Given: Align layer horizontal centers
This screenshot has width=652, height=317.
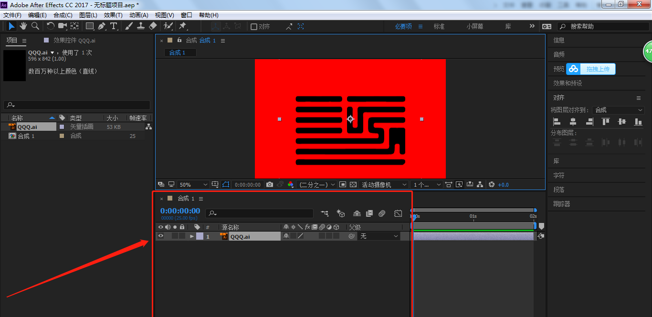Looking at the screenshot, I should click(573, 122).
